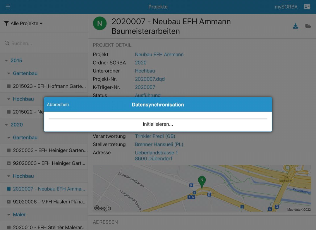Click the filter funnel icon
The image size is (316, 230).
(6, 23)
